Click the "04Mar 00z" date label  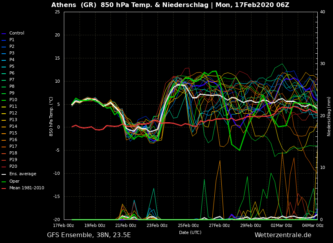[313, 226]
